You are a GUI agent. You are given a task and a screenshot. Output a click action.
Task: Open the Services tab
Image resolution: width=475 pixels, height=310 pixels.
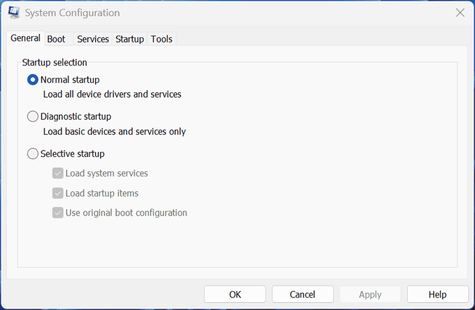pos(93,39)
